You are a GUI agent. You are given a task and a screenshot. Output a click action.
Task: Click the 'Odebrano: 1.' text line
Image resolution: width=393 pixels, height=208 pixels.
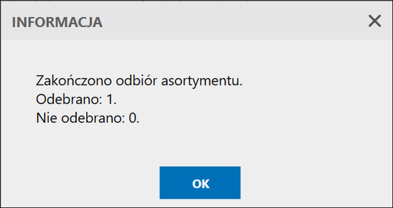pos(76,100)
